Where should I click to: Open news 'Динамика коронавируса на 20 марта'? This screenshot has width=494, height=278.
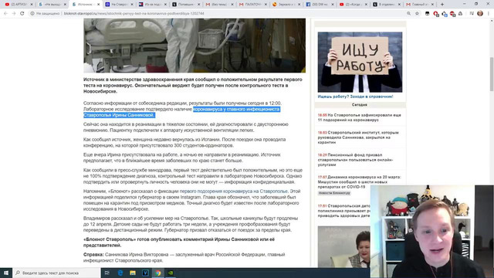360,182
